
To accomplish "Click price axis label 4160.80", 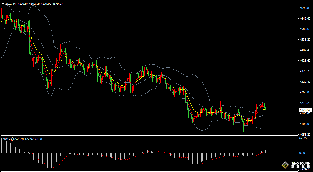I will pos(305,113).
